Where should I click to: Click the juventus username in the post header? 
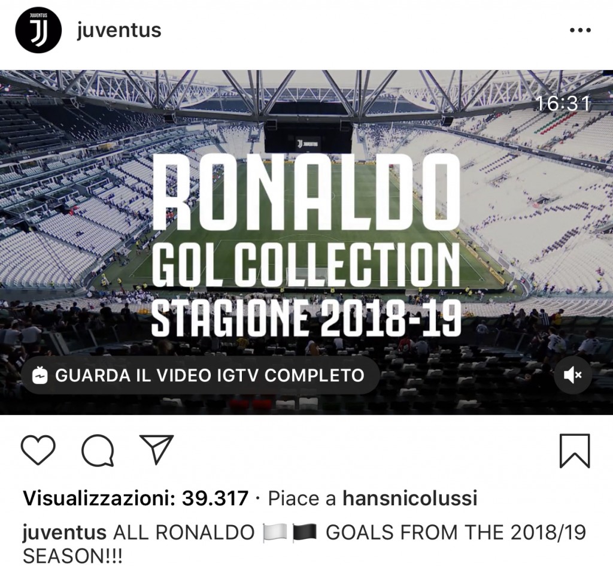pyautogui.click(x=119, y=30)
